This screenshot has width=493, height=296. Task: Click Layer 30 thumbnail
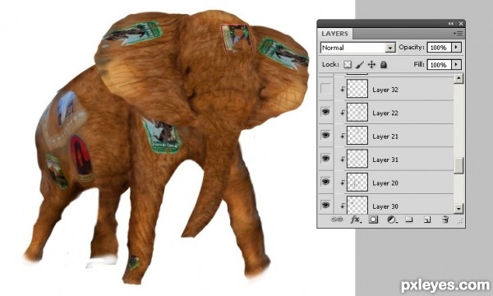click(357, 205)
